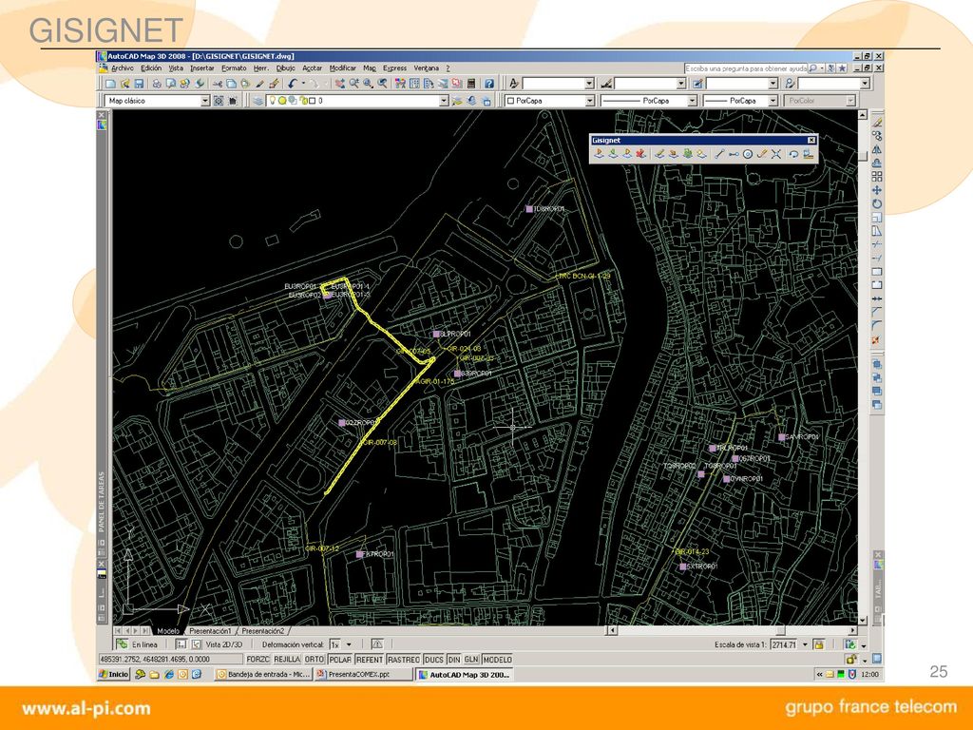This screenshot has height=730, width=973.
Task: Click the dimension style icon
Action: pyautogui.click(x=606, y=84)
